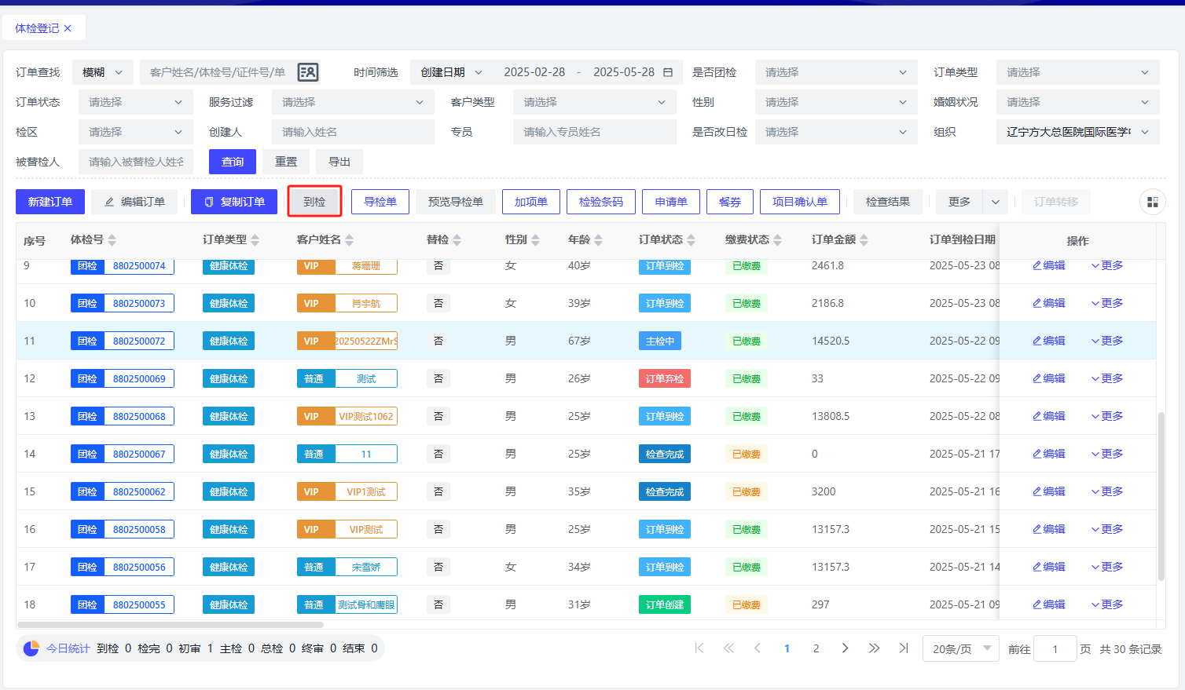Image resolution: width=1185 pixels, height=690 pixels.
Task: Click the 今日统计 pie chart icon
Action: [31, 648]
